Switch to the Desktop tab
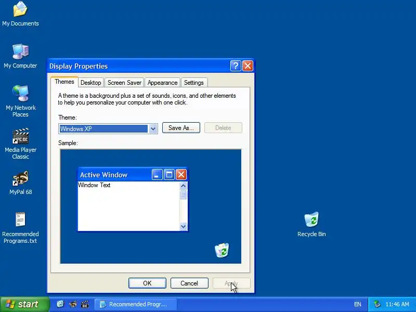The width and height of the screenshot is (416, 312). pos(90,83)
